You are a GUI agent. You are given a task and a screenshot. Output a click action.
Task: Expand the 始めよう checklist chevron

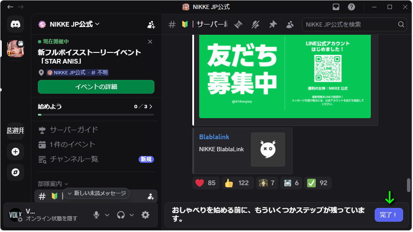(151, 107)
